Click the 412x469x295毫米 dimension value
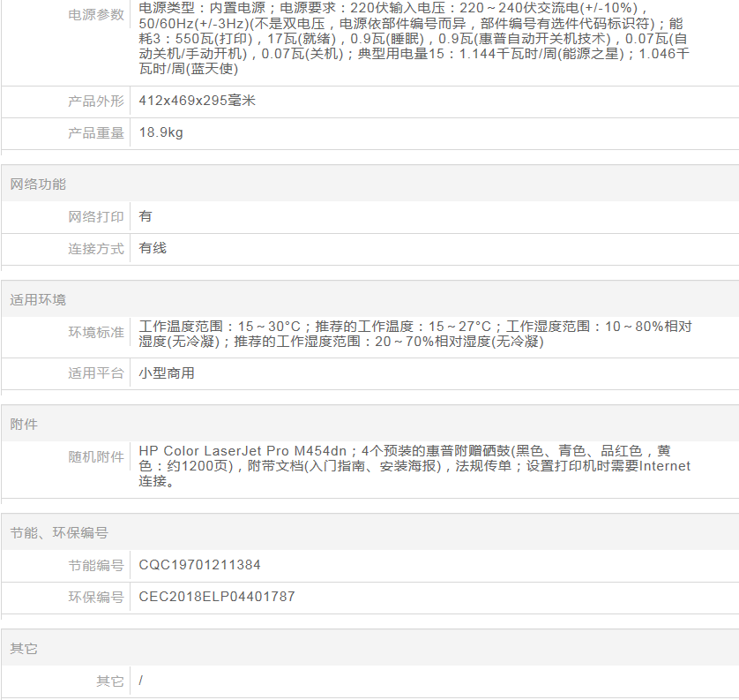This screenshot has height=700, width=739. 198,101
